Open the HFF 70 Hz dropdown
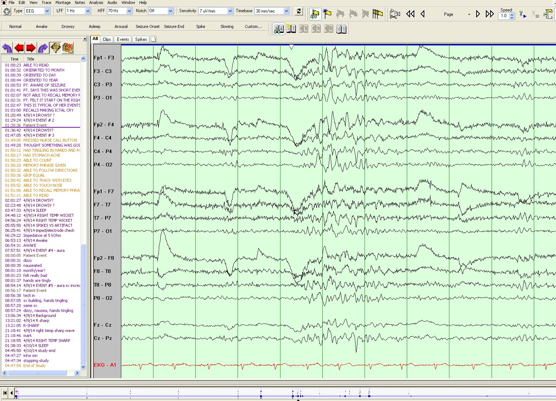This screenshot has height=401, width=556. click(129, 11)
